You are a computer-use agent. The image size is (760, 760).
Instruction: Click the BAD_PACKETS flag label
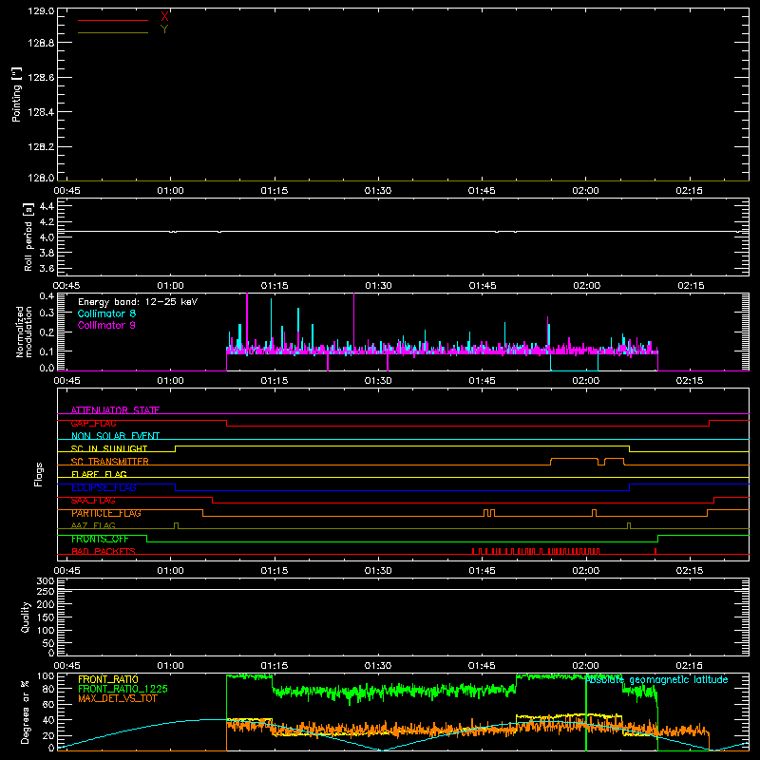(104, 551)
